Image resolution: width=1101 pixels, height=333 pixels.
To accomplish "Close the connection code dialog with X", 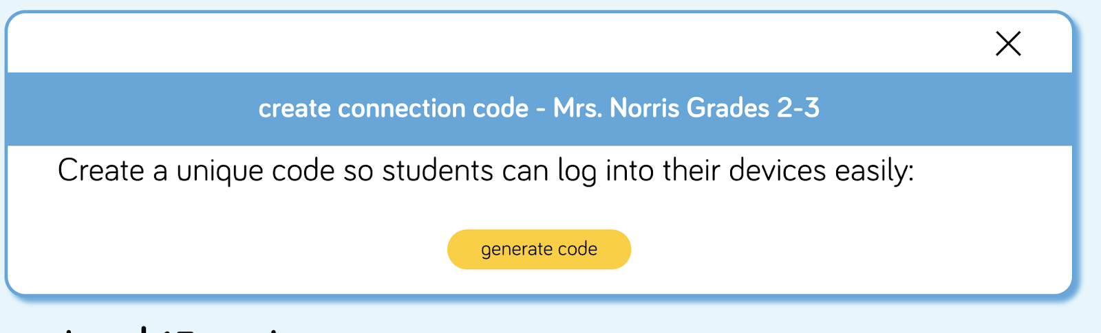I will (x=1008, y=44).
